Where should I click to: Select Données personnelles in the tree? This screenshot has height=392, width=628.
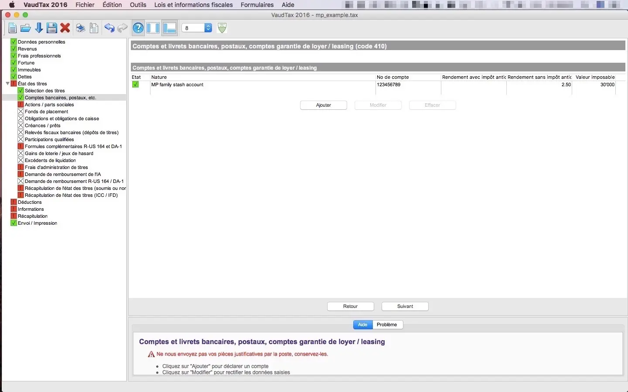point(41,42)
